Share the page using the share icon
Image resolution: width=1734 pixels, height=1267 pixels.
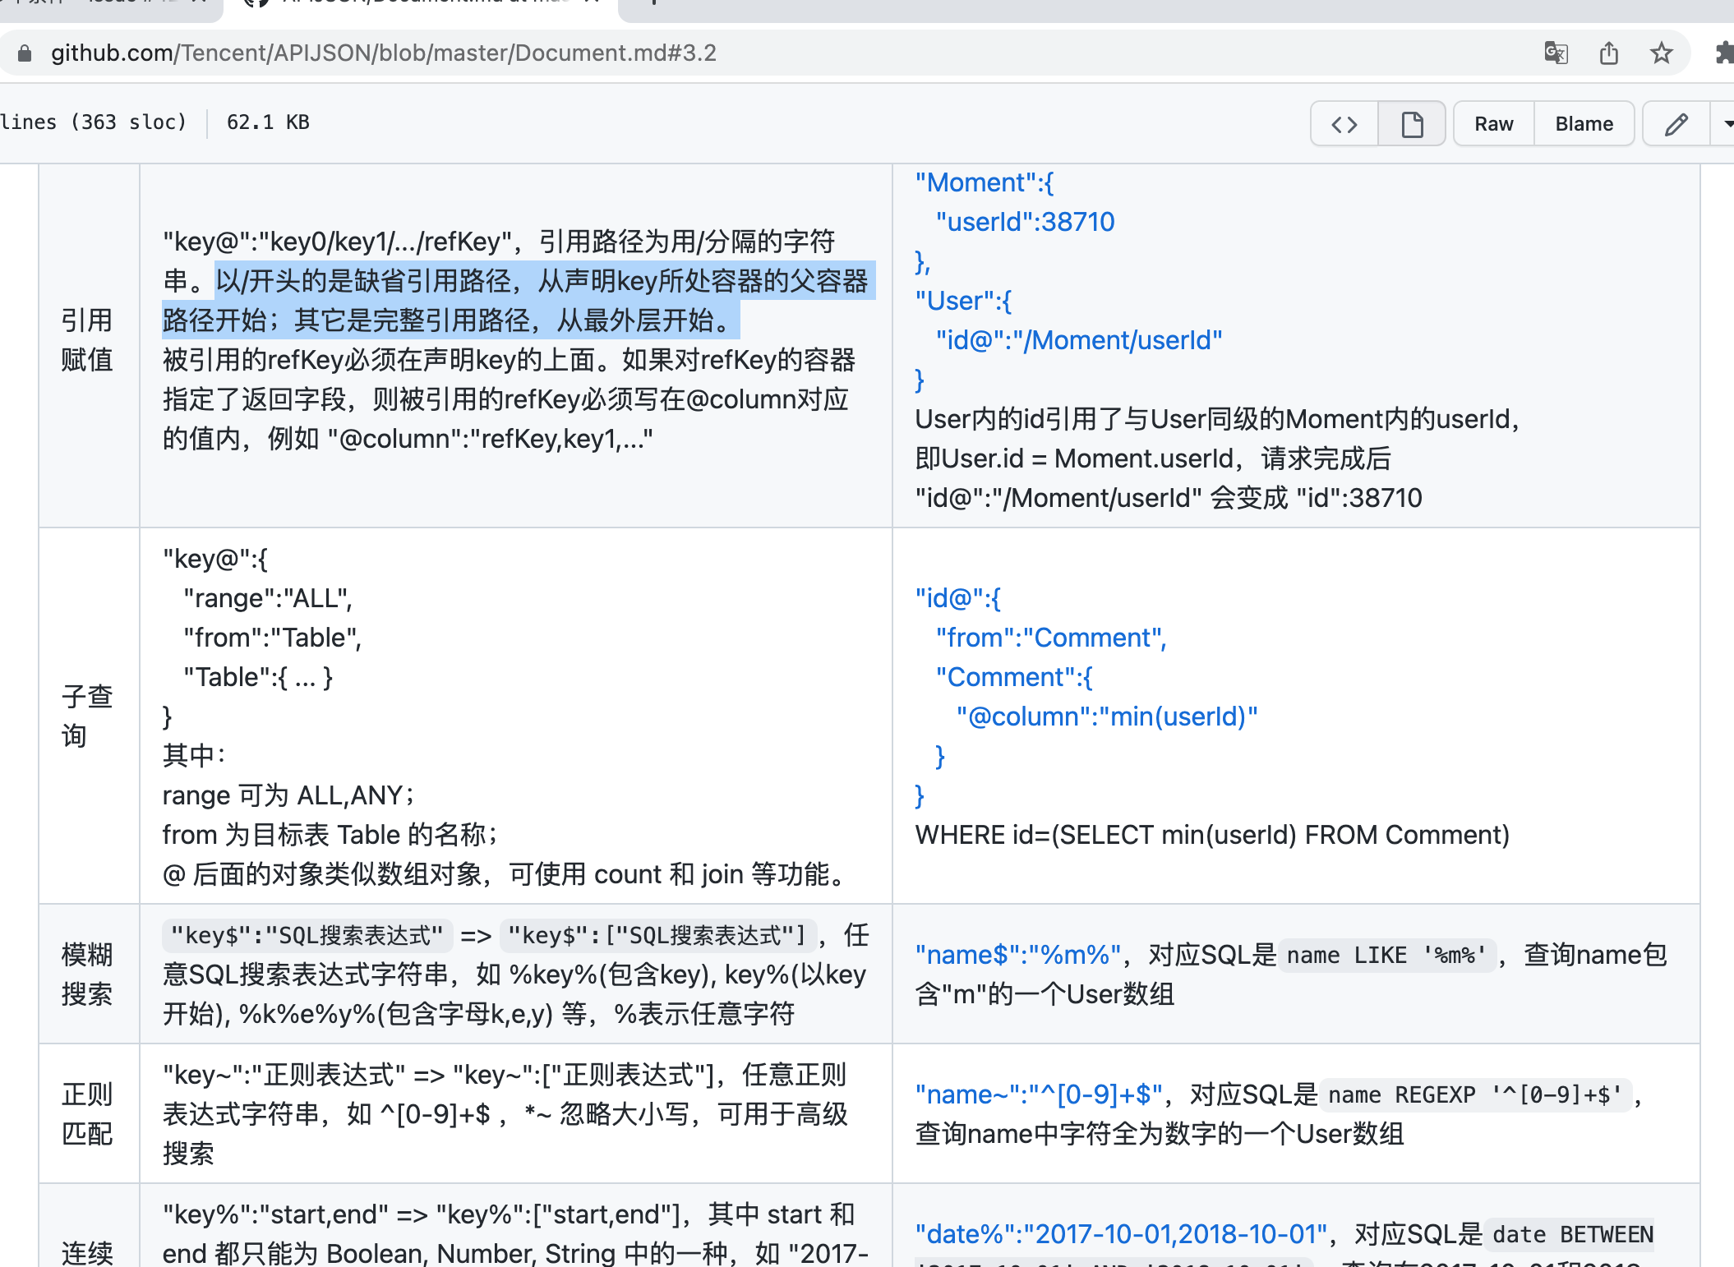1608,53
